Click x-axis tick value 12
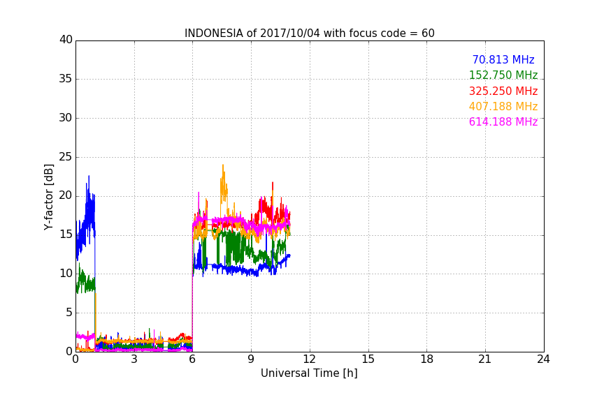The image size is (604, 402). [x=310, y=359]
